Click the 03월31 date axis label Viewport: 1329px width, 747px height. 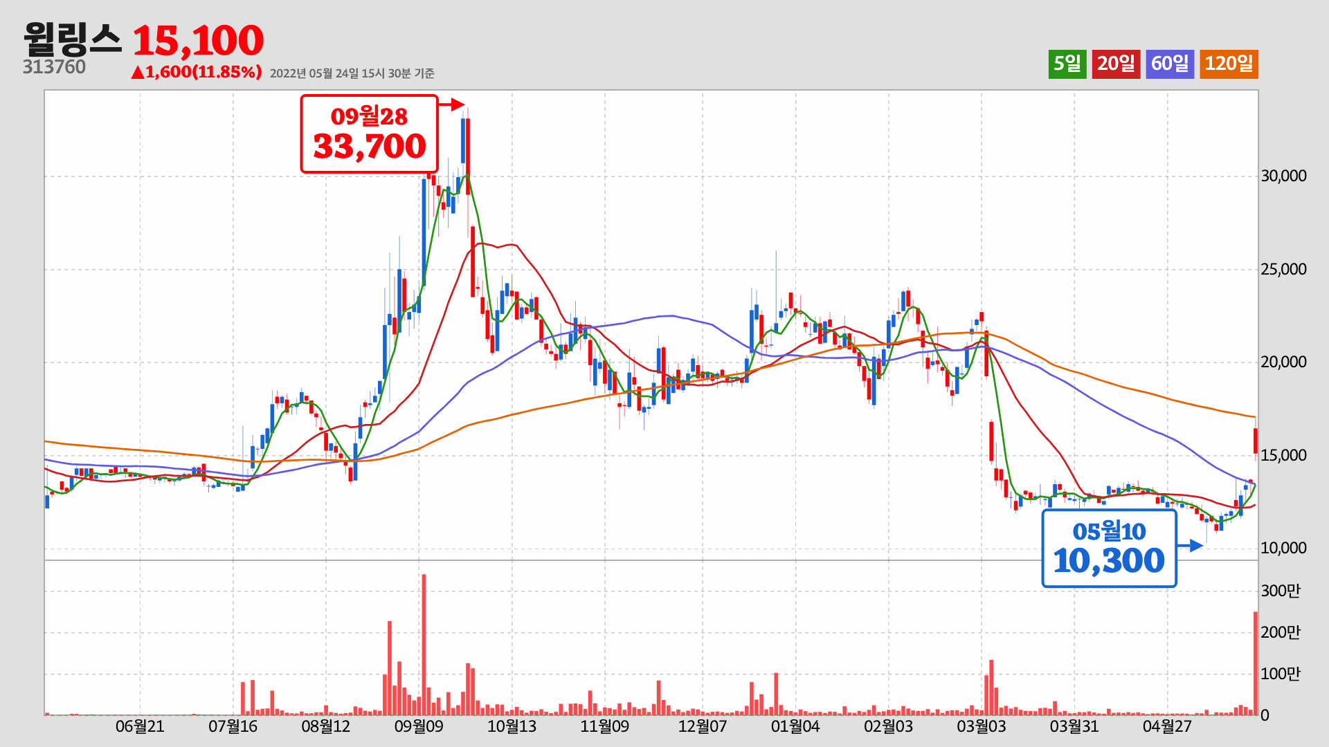coord(1074,726)
